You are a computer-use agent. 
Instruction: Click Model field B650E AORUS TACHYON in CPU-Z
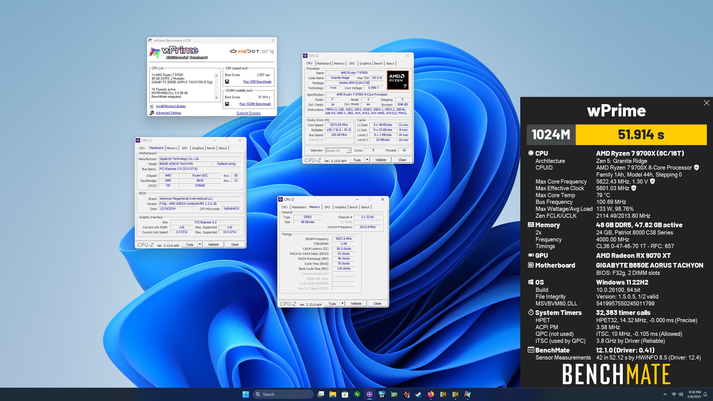[185, 164]
